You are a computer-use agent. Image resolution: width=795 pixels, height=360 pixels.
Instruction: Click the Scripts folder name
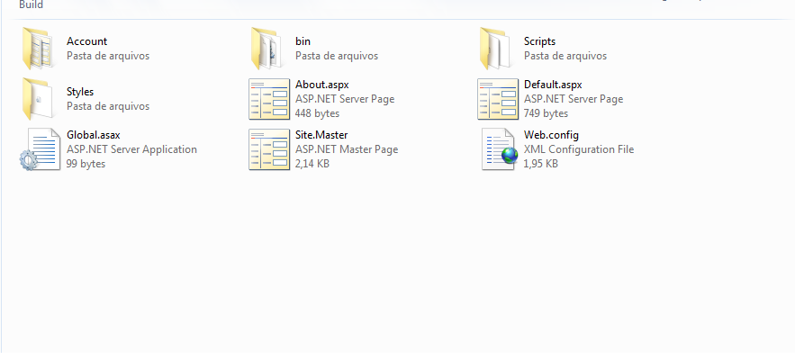tap(539, 41)
